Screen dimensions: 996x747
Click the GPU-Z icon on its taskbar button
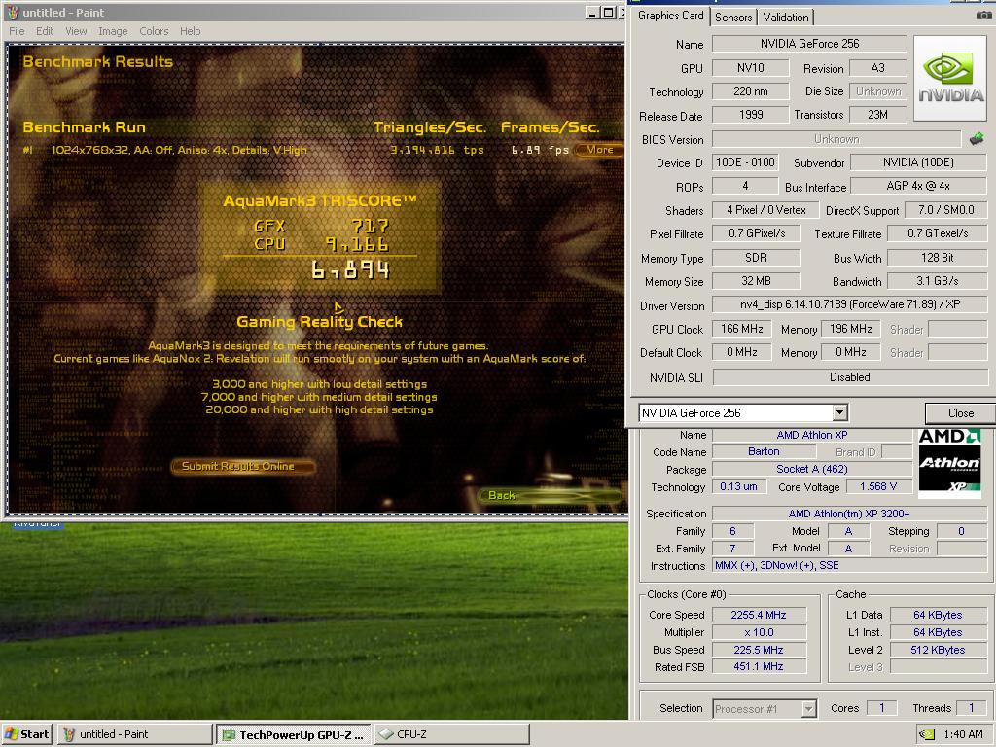228,735
